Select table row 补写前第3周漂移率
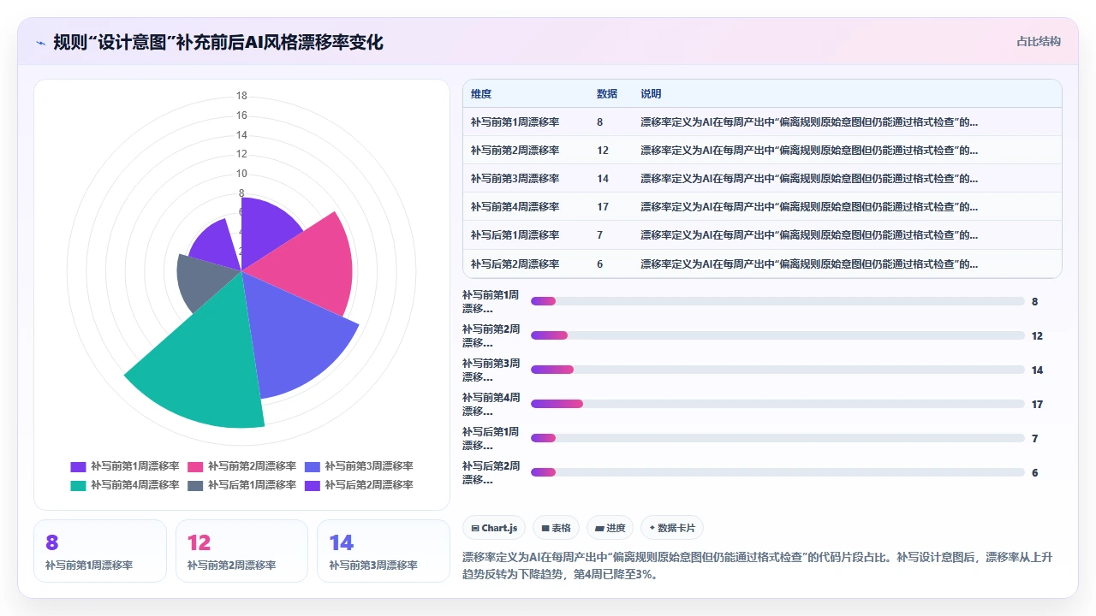This screenshot has width=1096, height=616. click(x=762, y=179)
